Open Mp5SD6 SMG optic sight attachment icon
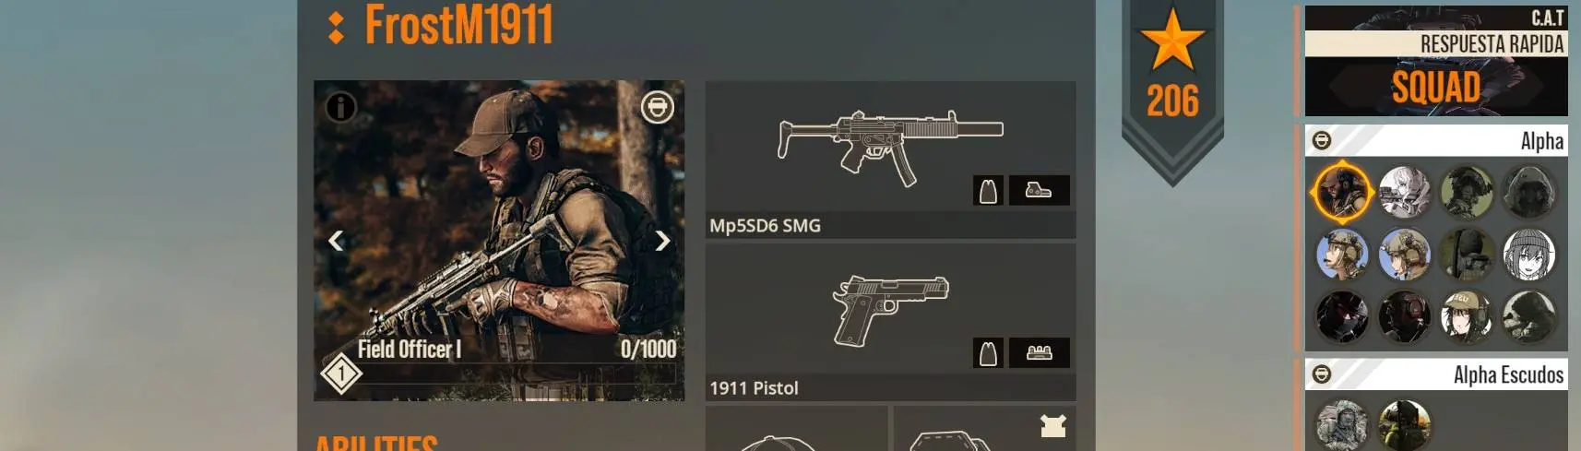 pyautogui.click(x=1040, y=190)
